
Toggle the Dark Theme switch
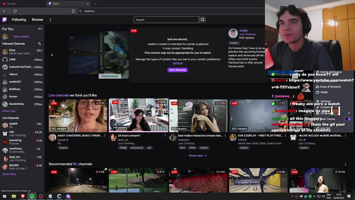pos(348,119)
